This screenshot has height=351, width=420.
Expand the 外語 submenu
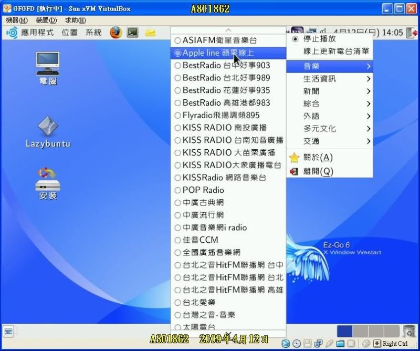click(330, 116)
